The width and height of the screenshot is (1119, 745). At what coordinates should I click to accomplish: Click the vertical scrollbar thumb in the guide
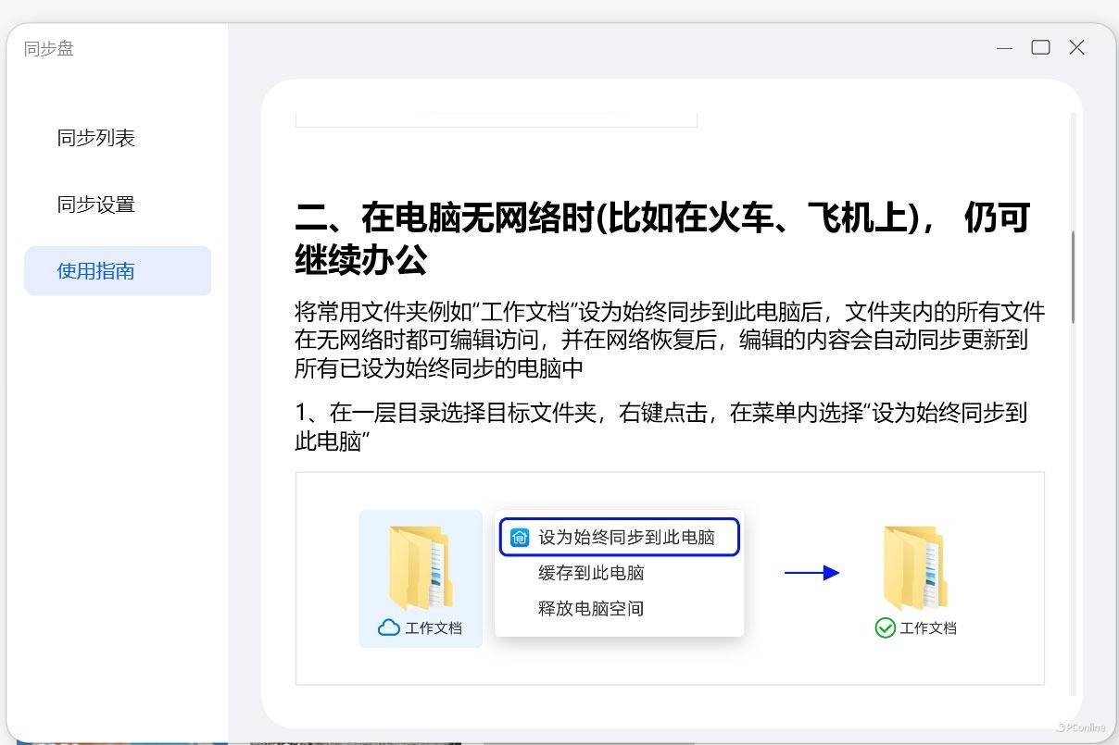(x=1073, y=278)
